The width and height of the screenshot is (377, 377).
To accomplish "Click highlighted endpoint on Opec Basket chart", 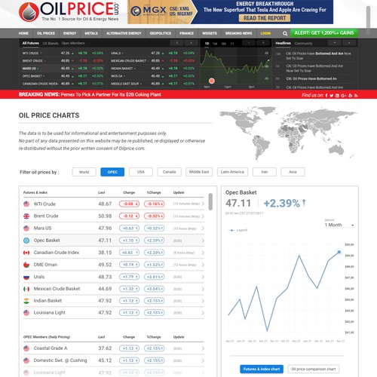I will coord(339,252).
